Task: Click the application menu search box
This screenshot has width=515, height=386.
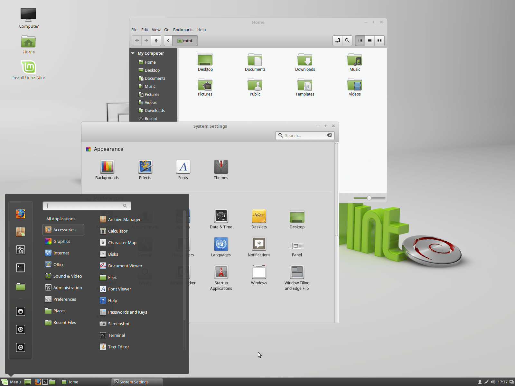Action: point(87,206)
